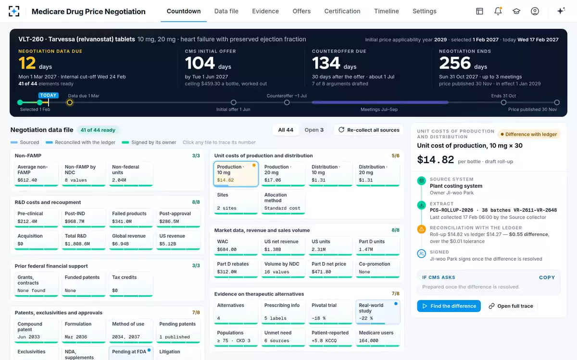Open the Production · 10 mg tile

(236, 174)
